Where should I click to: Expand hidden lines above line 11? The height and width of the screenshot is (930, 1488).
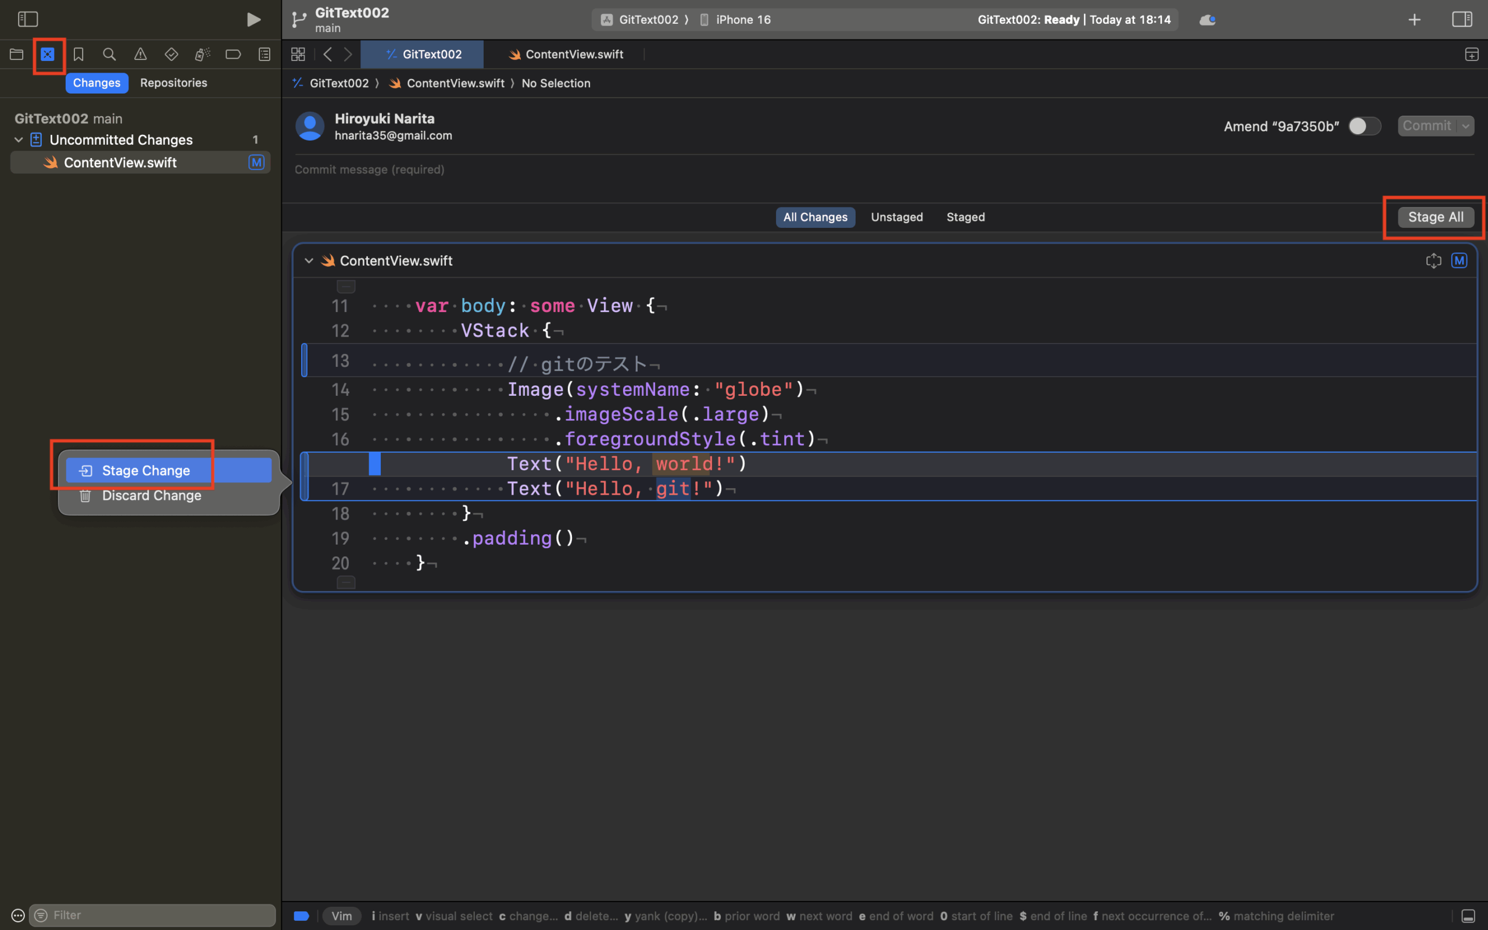[x=346, y=286]
